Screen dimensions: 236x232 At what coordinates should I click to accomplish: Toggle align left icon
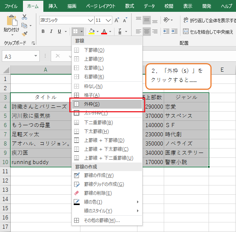point(139,31)
